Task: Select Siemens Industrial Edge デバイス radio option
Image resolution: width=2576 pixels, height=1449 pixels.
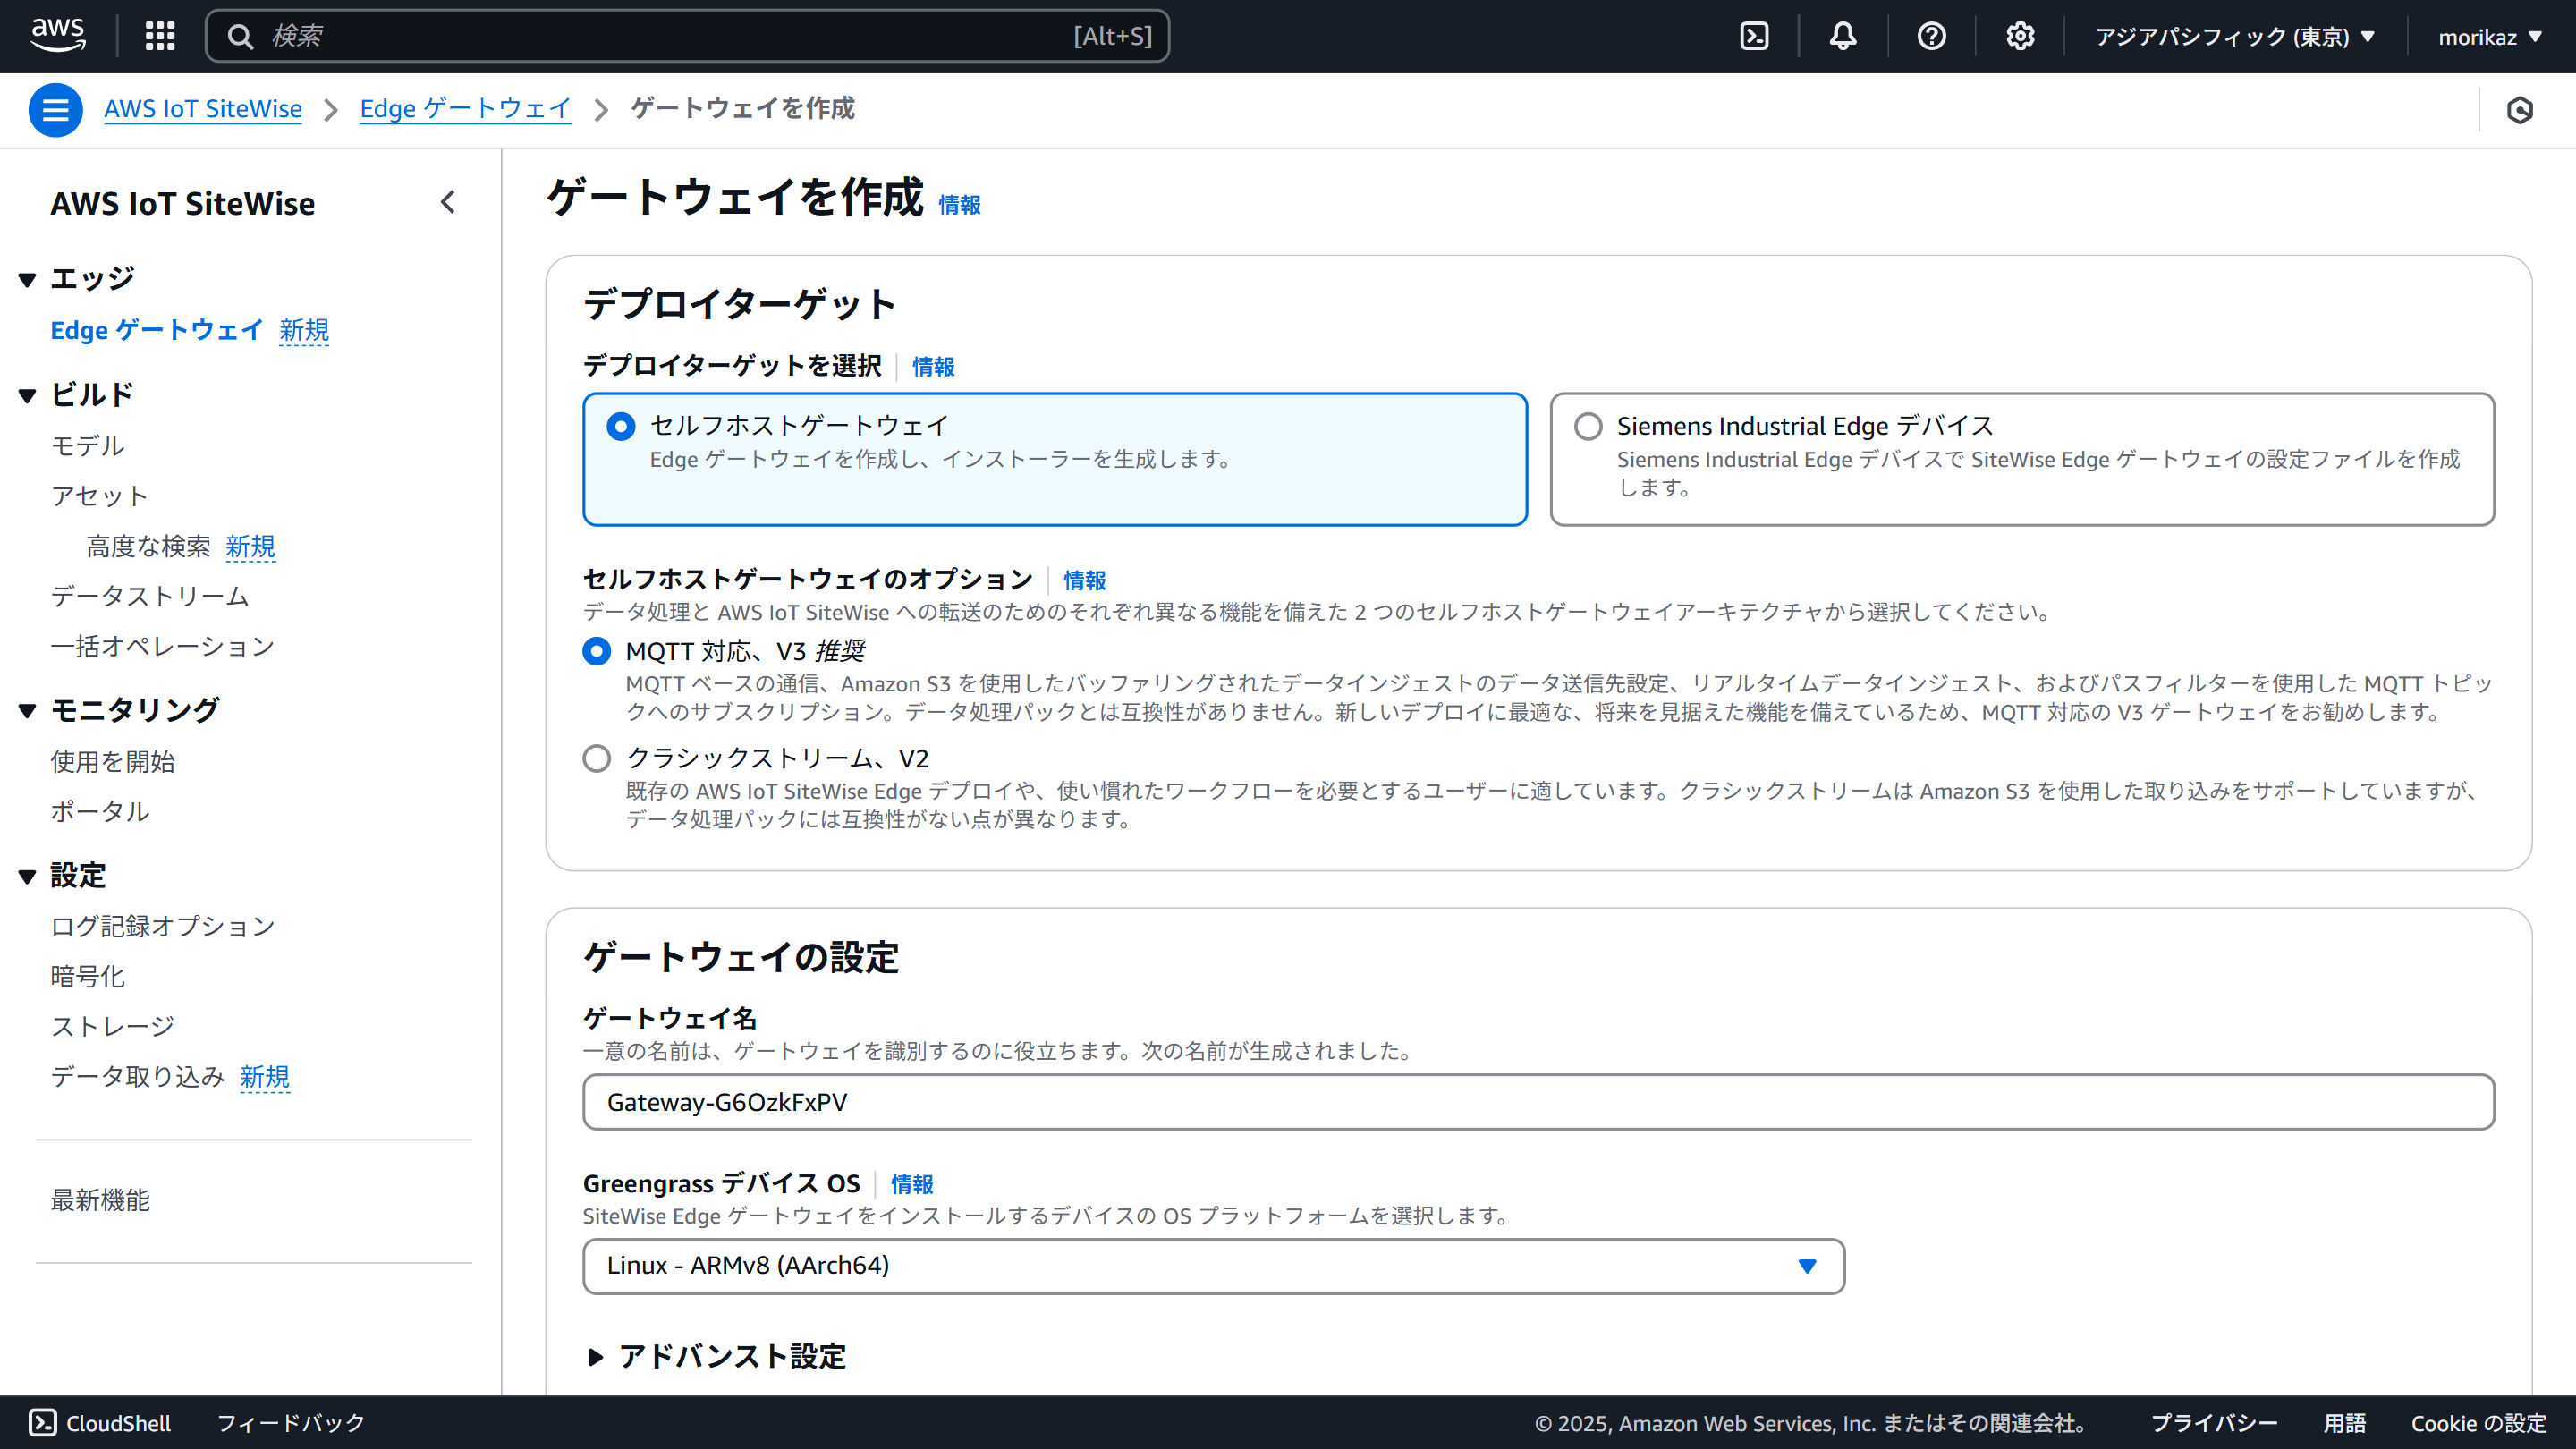Action: (1588, 426)
